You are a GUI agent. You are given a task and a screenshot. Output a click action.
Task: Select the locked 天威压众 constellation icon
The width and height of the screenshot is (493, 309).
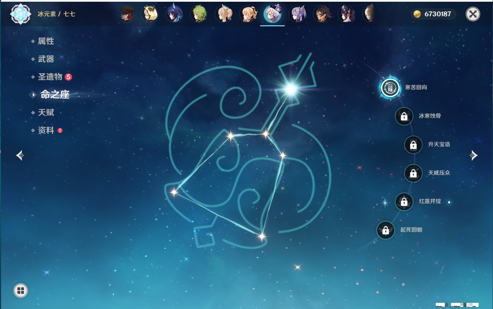(413, 173)
